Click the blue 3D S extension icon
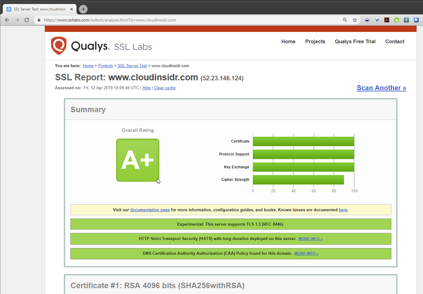This screenshot has width=423, height=294. tap(416, 20)
